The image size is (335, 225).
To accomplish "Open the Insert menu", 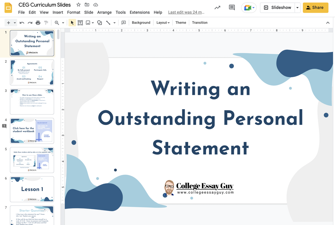I will (58, 12).
